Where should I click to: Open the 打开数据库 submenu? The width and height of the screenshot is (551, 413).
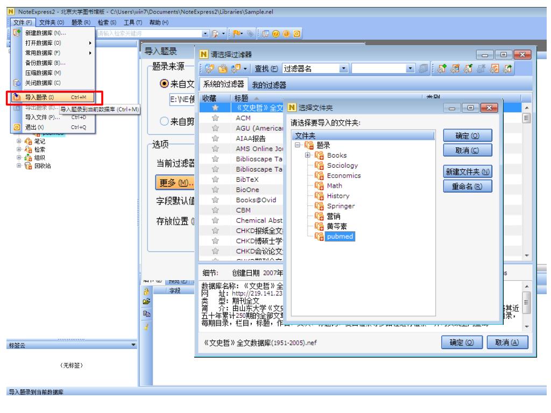[x=53, y=43]
